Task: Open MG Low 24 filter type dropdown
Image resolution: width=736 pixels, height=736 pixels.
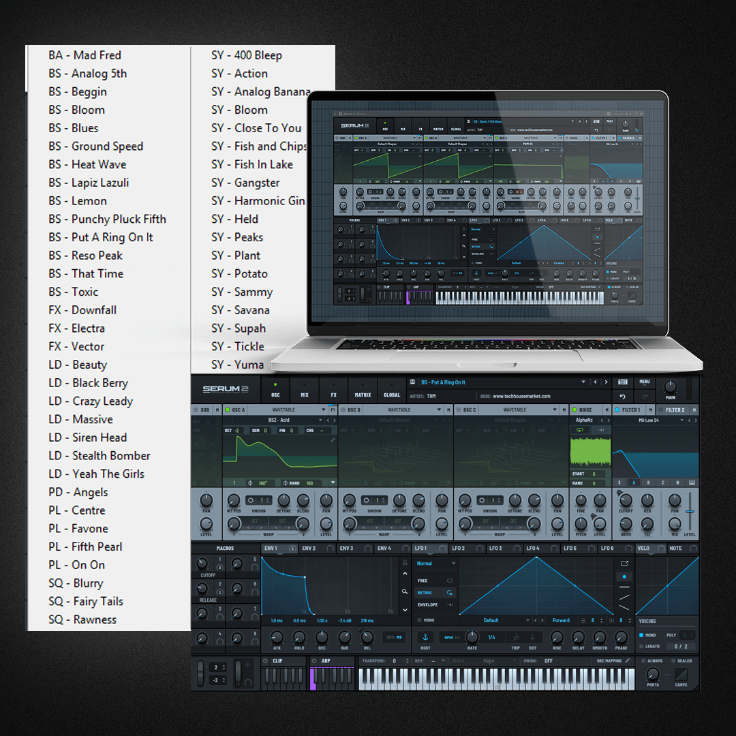Action: click(681, 420)
